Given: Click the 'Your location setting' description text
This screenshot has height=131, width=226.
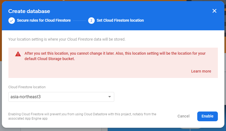Looking at the screenshot, I should click(x=67, y=39).
